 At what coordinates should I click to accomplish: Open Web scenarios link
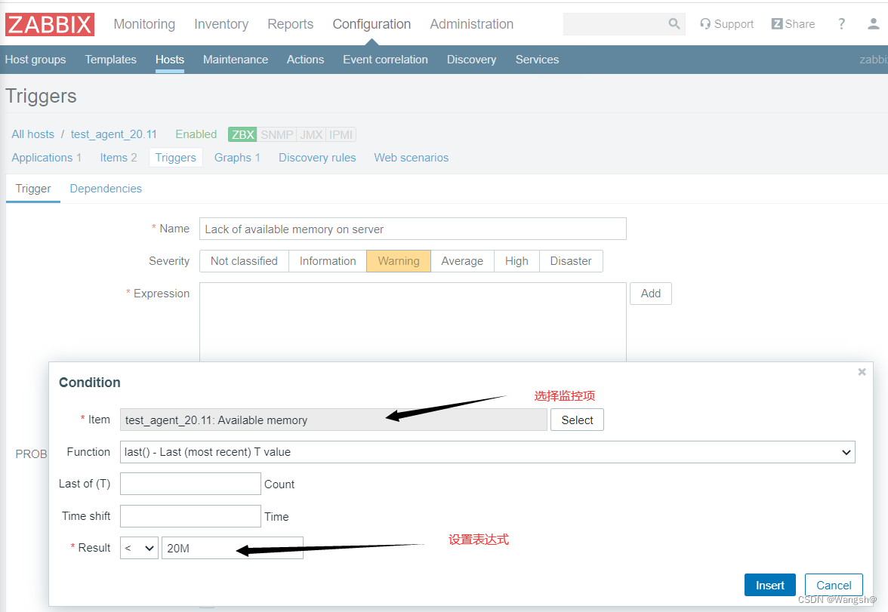point(411,158)
